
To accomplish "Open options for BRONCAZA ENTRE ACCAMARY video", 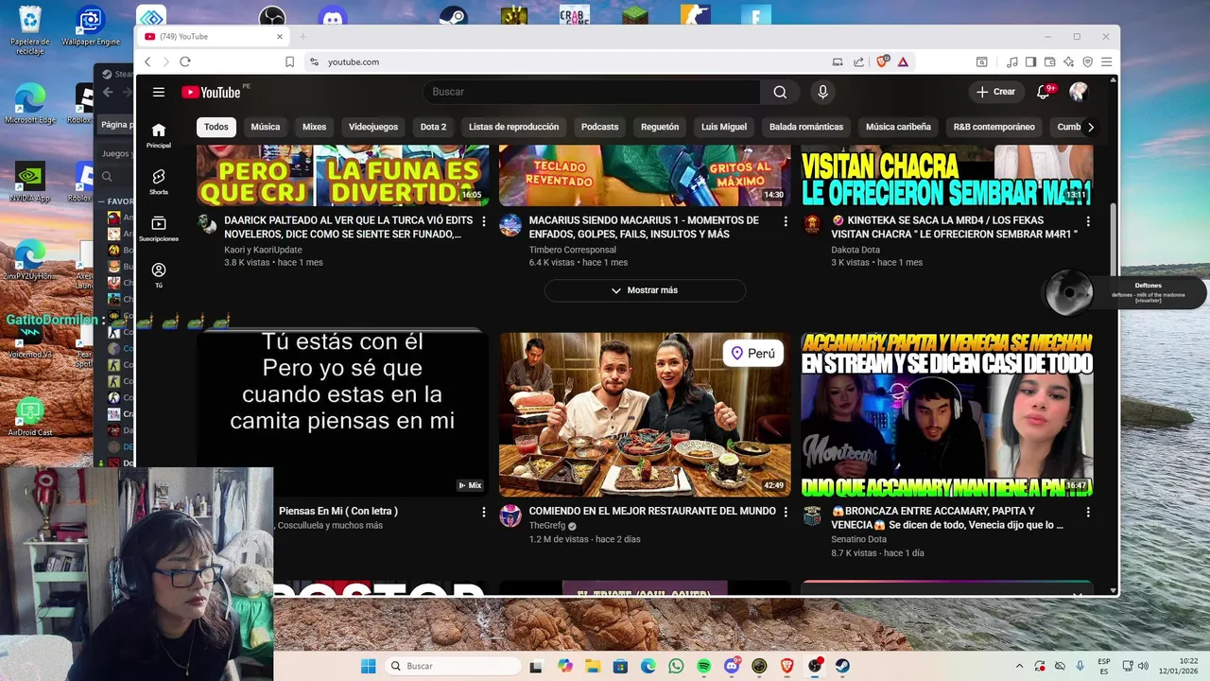I will click(1088, 512).
